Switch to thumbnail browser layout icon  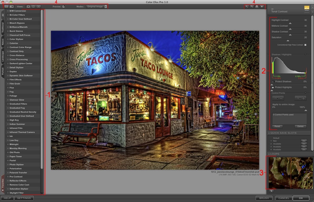pyautogui.click(x=12, y=7)
